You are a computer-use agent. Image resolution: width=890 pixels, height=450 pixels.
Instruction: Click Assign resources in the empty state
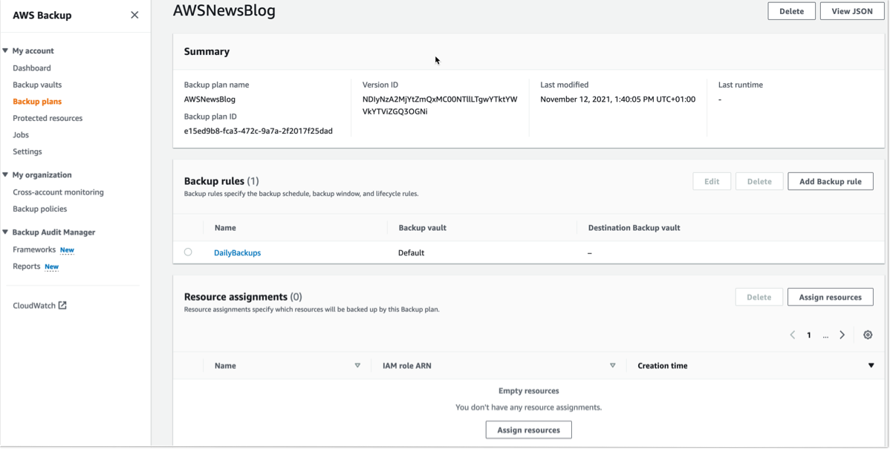point(528,429)
